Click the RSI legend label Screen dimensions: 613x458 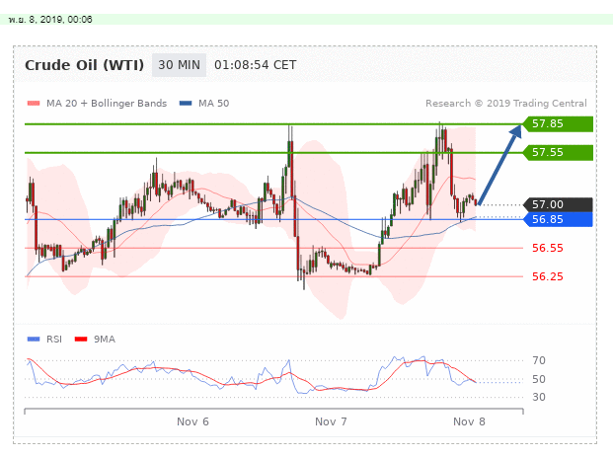[54, 340]
